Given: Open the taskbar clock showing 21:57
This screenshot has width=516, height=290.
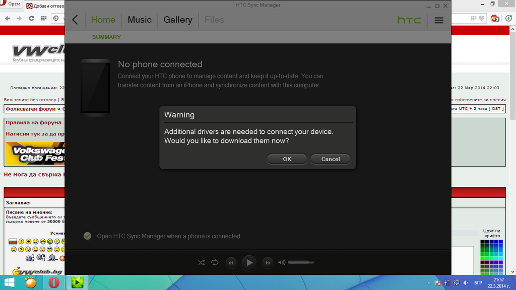Looking at the screenshot, I should tap(499, 283).
